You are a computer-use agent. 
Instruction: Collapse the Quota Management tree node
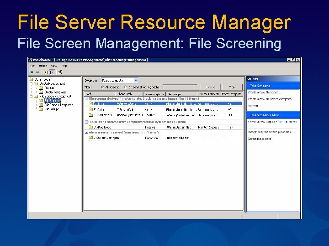(31, 84)
